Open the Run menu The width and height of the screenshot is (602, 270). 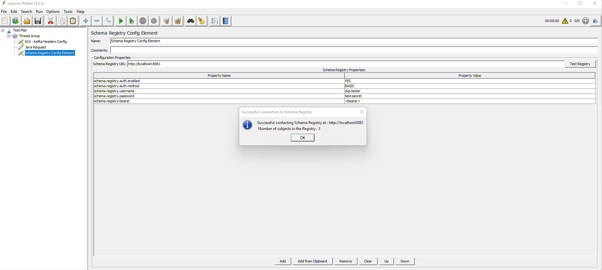pyautogui.click(x=39, y=12)
